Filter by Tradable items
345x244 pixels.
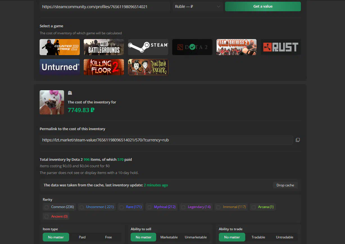tap(258, 237)
